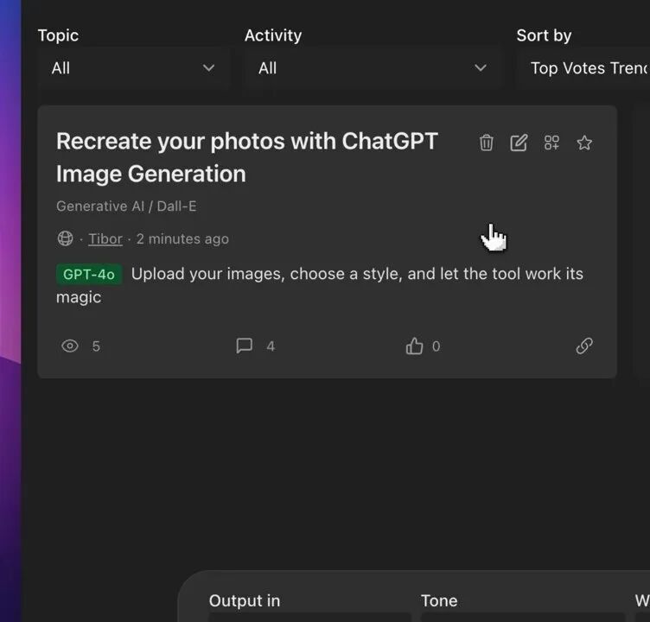This screenshot has height=622, width=650.
Task: Edit the prompt using the pencil icon
Action: point(519,143)
